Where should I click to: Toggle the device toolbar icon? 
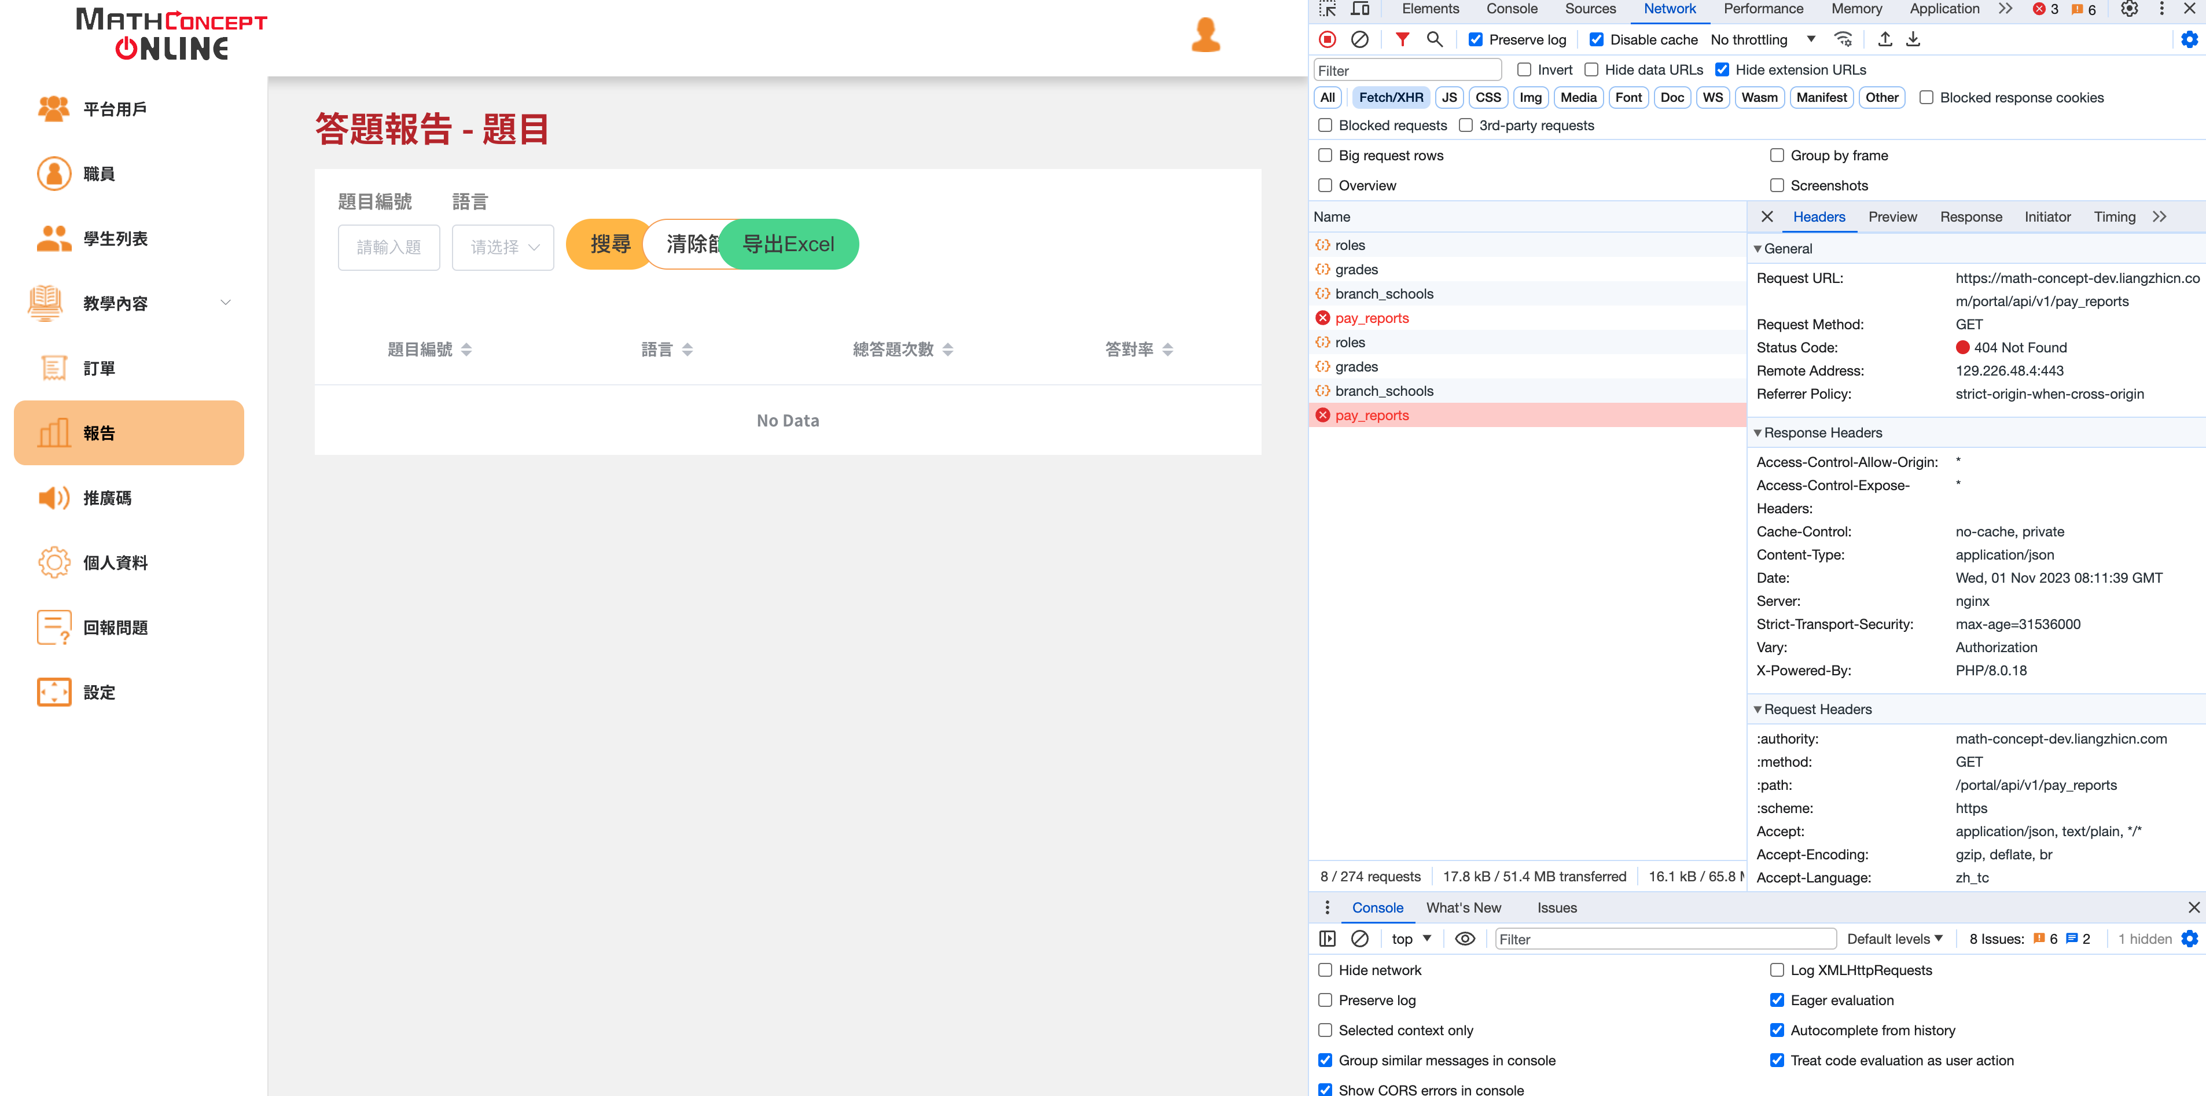(x=1360, y=9)
